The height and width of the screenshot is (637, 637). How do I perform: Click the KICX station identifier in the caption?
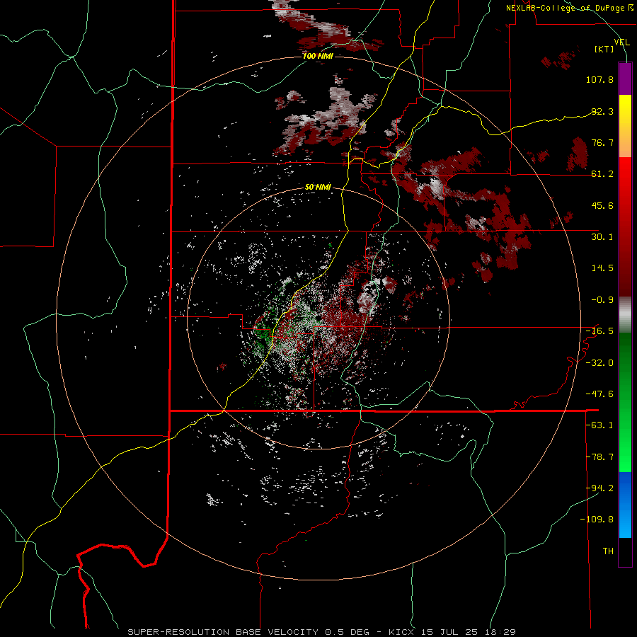[x=402, y=632]
